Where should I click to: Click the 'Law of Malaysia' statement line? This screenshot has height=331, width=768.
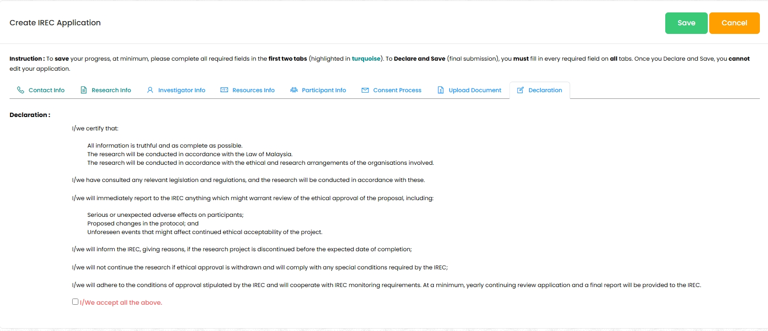(x=190, y=154)
